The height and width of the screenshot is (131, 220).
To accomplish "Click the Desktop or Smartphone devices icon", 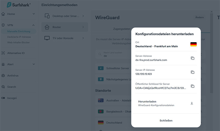I will tap(47, 16).
